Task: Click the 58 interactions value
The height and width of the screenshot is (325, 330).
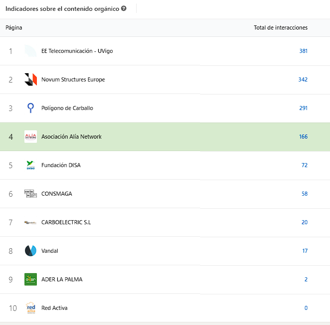Action: click(305, 194)
